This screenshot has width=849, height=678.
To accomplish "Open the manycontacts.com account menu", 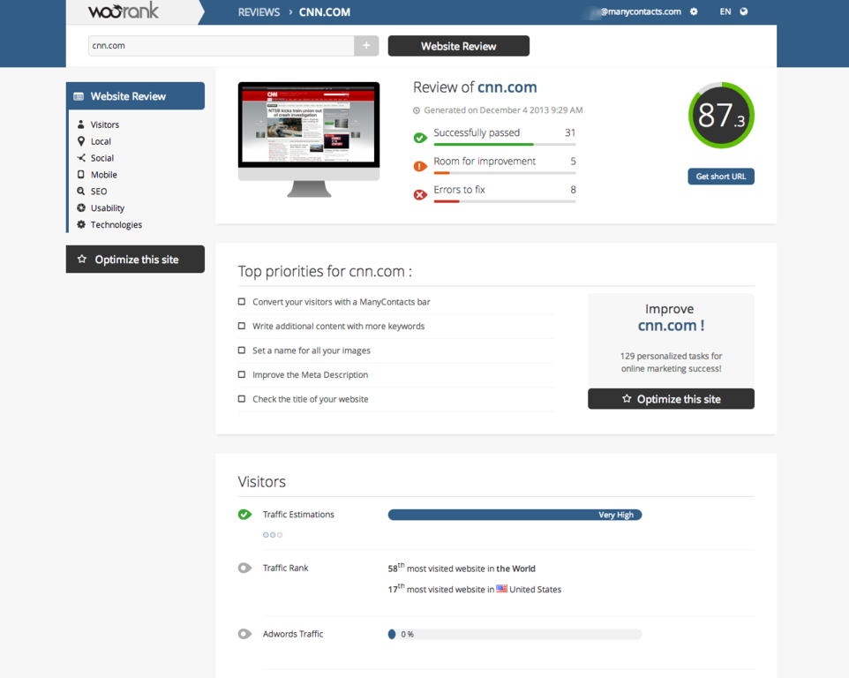I will point(639,11).
